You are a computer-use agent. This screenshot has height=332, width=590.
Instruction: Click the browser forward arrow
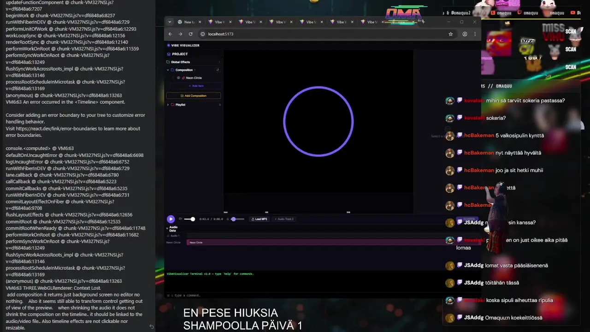[180, 34]
